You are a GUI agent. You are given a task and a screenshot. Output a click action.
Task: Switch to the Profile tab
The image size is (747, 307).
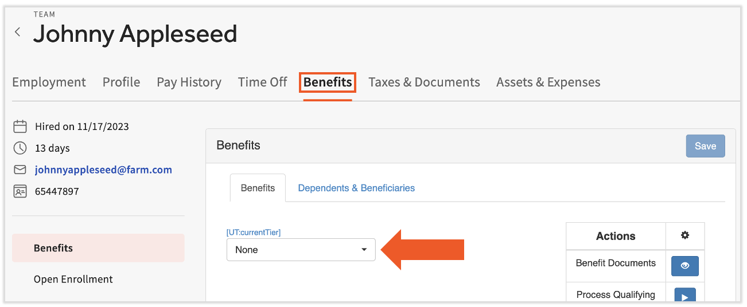[x=121, y=82]
